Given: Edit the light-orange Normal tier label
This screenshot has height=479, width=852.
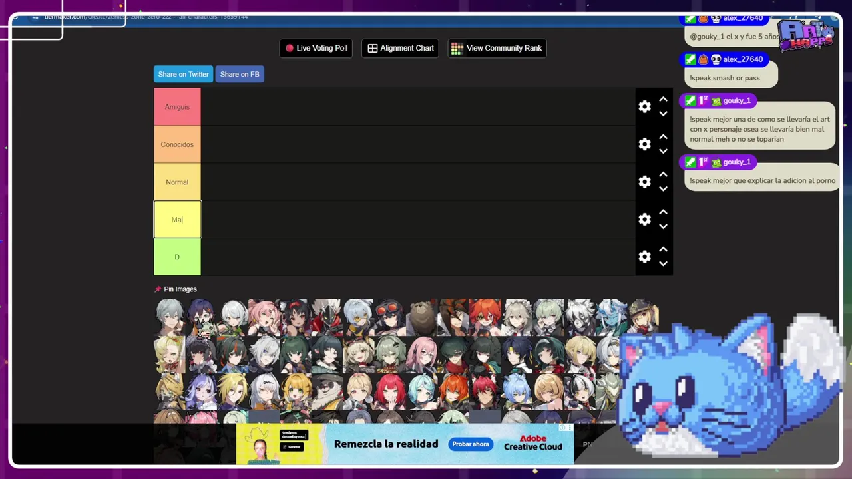Looking at the screenshot, I should [177, 182].
